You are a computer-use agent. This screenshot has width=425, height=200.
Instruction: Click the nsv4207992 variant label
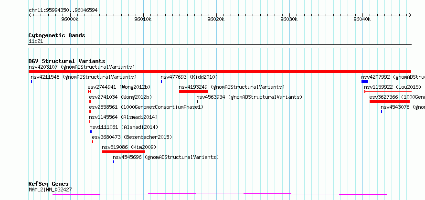393,77
